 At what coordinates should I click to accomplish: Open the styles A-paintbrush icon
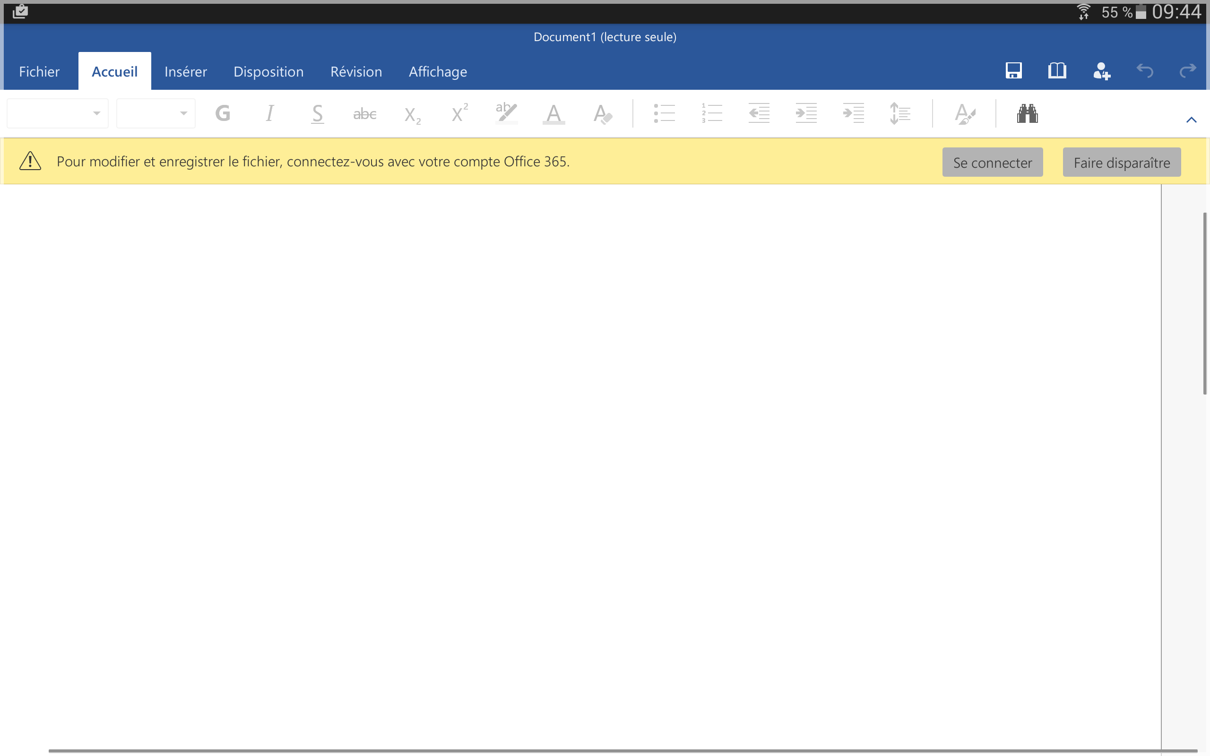click(964, 113)
